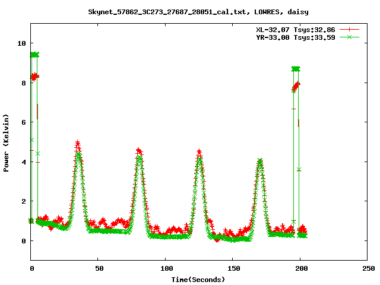This screenshot has height=285, width=380.
Task: Click x-axis tick label 100
Action: click(166, 268)
